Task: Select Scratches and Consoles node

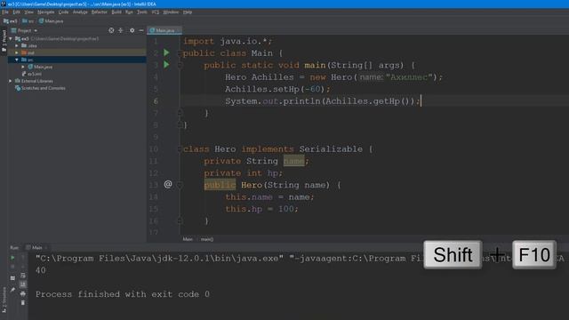Action: [40, 88]
